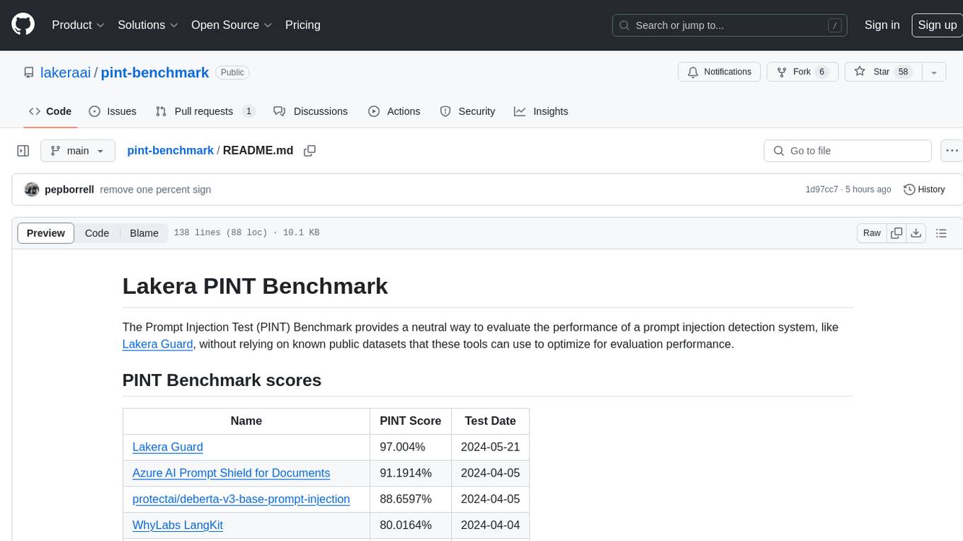Open the GitHub homepage logo

[x=23, y=25]
